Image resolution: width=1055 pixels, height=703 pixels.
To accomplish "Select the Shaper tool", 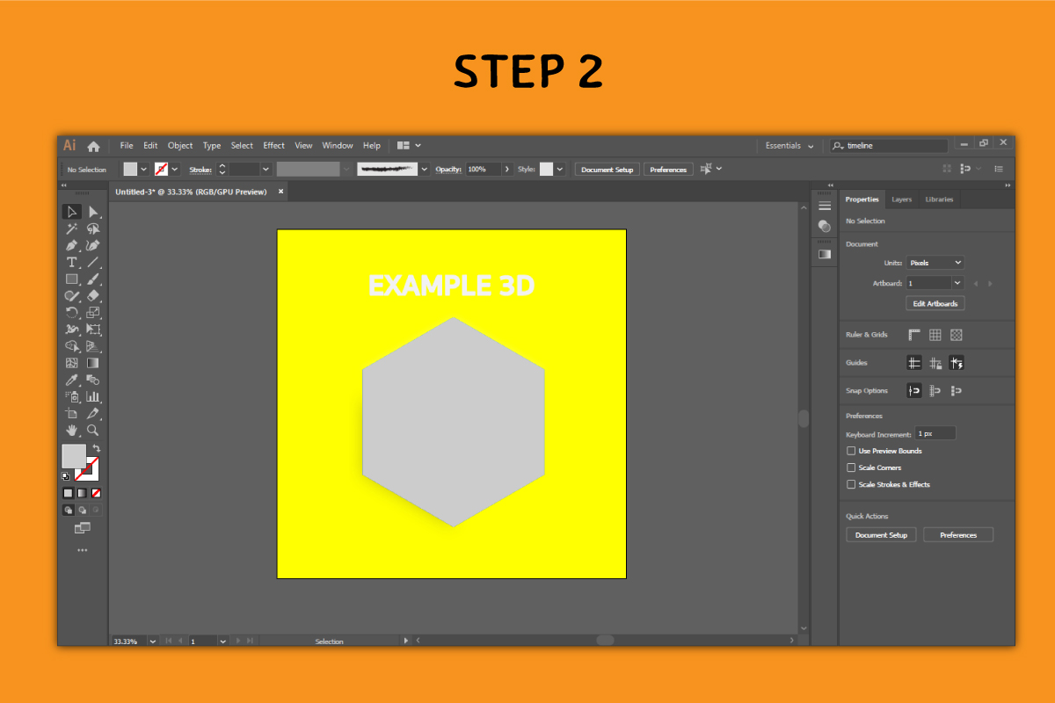I will coord(72,295).
